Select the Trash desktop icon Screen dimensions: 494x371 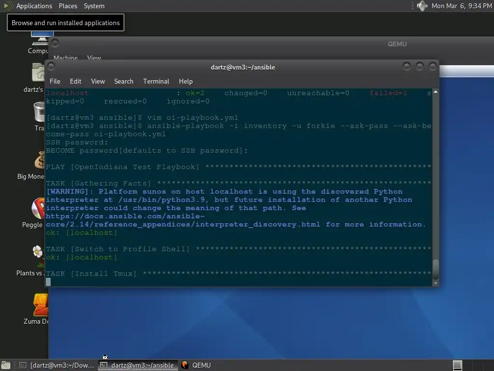tap(39, 117)
